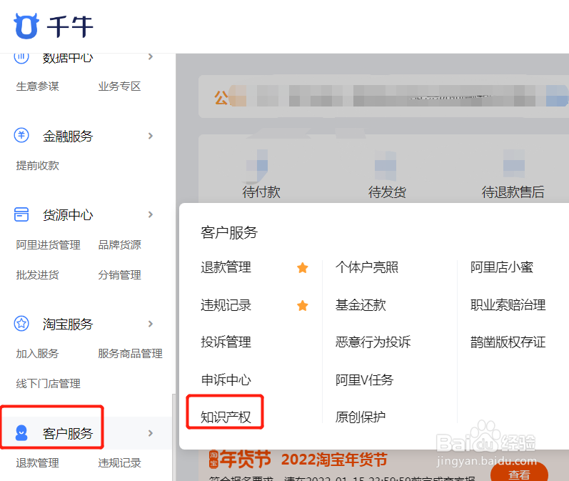Select 阿里店小蜜 in the popup
Screen dimensions: 569x481
[x=501, y=267]
